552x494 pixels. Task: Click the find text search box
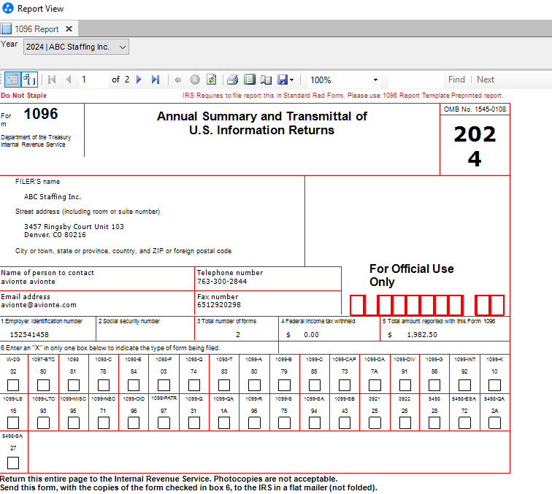coord(415,80)
